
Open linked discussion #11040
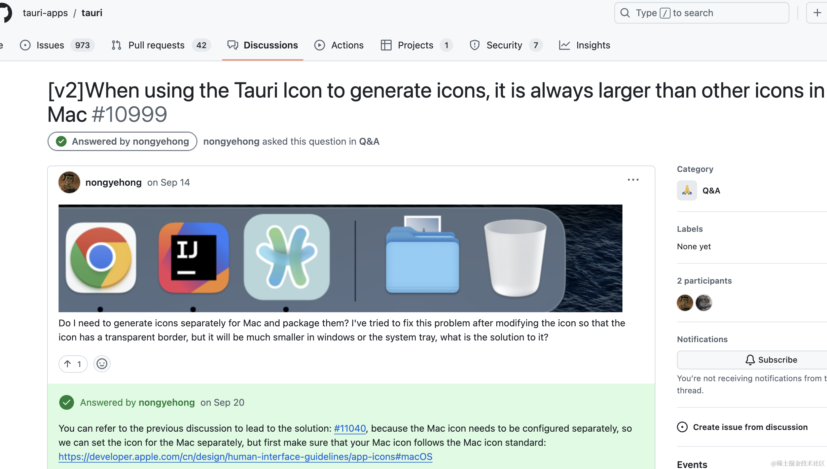pyautogui.click(x=350, y=428)
